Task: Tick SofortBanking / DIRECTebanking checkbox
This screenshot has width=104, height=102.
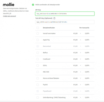Action: (38, 98)
